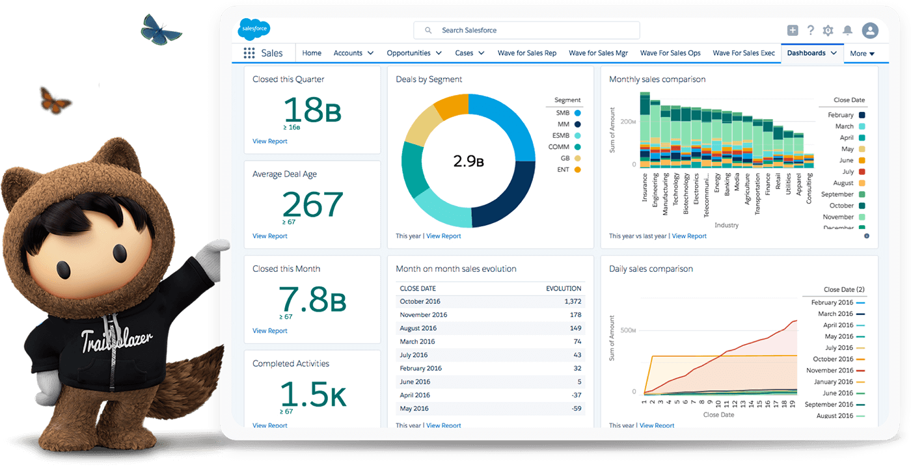Click the Salesforce cloud logo

[254, 30]
